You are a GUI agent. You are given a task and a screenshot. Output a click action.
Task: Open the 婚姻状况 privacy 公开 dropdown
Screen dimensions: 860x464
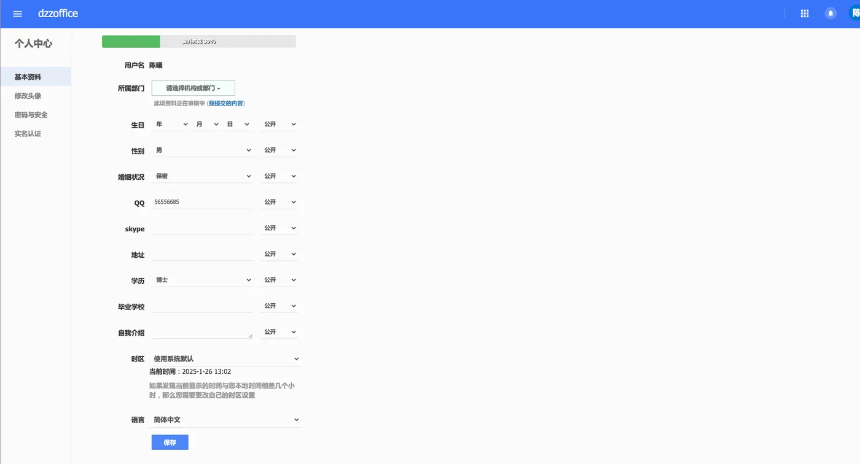279,176
